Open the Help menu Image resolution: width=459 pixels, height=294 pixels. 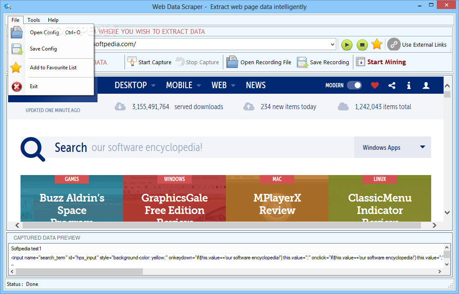(x=53, y=20)
